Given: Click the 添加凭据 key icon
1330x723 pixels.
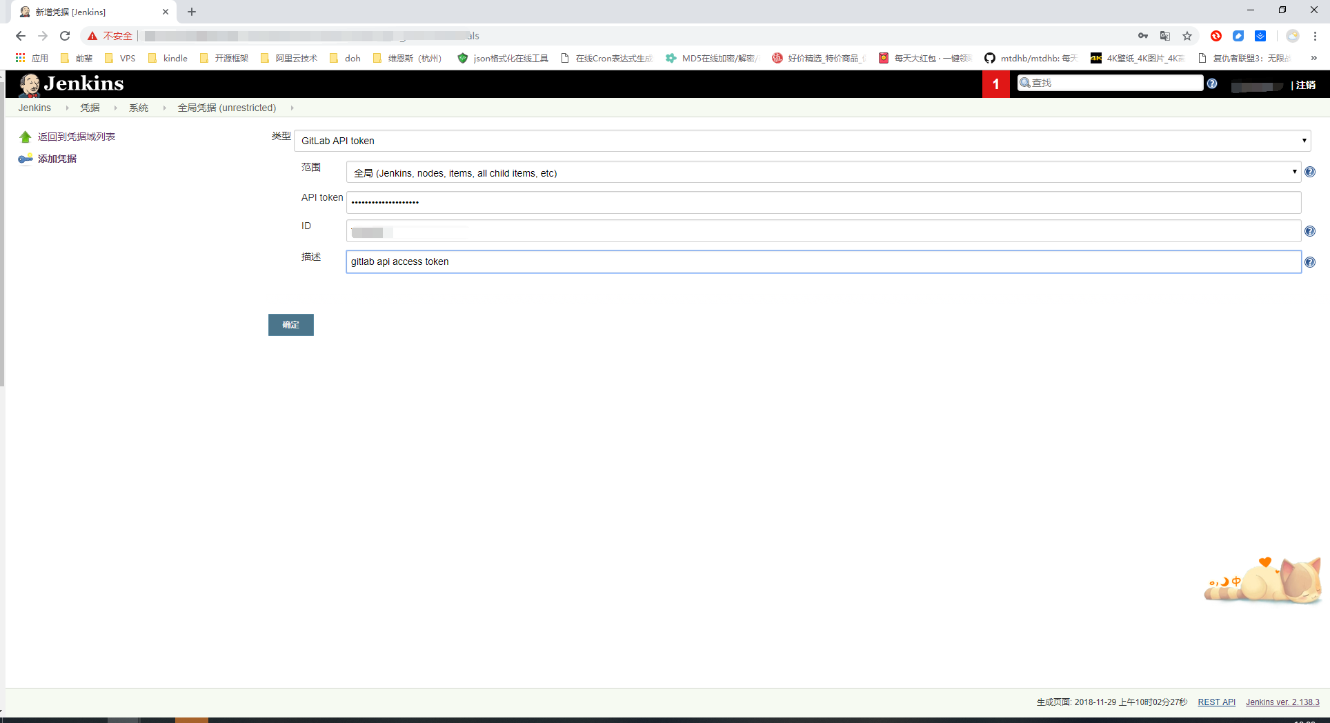Looking at the screenshot, I should [25, 158].
